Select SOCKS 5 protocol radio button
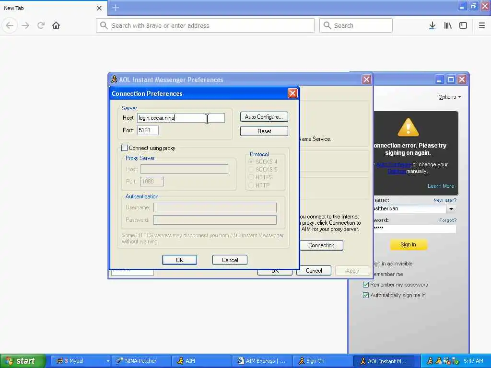This screenshot has width=491, height=368. pyautogui.click(x=251, y=170)
